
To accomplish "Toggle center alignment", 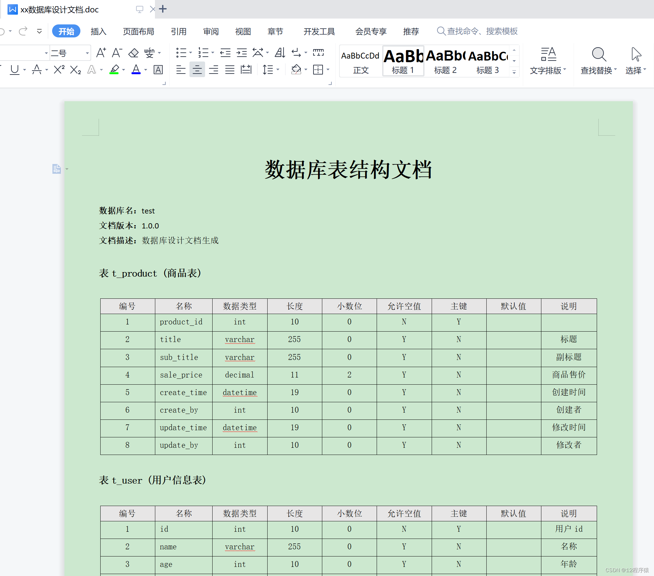I will pos(197,70).
